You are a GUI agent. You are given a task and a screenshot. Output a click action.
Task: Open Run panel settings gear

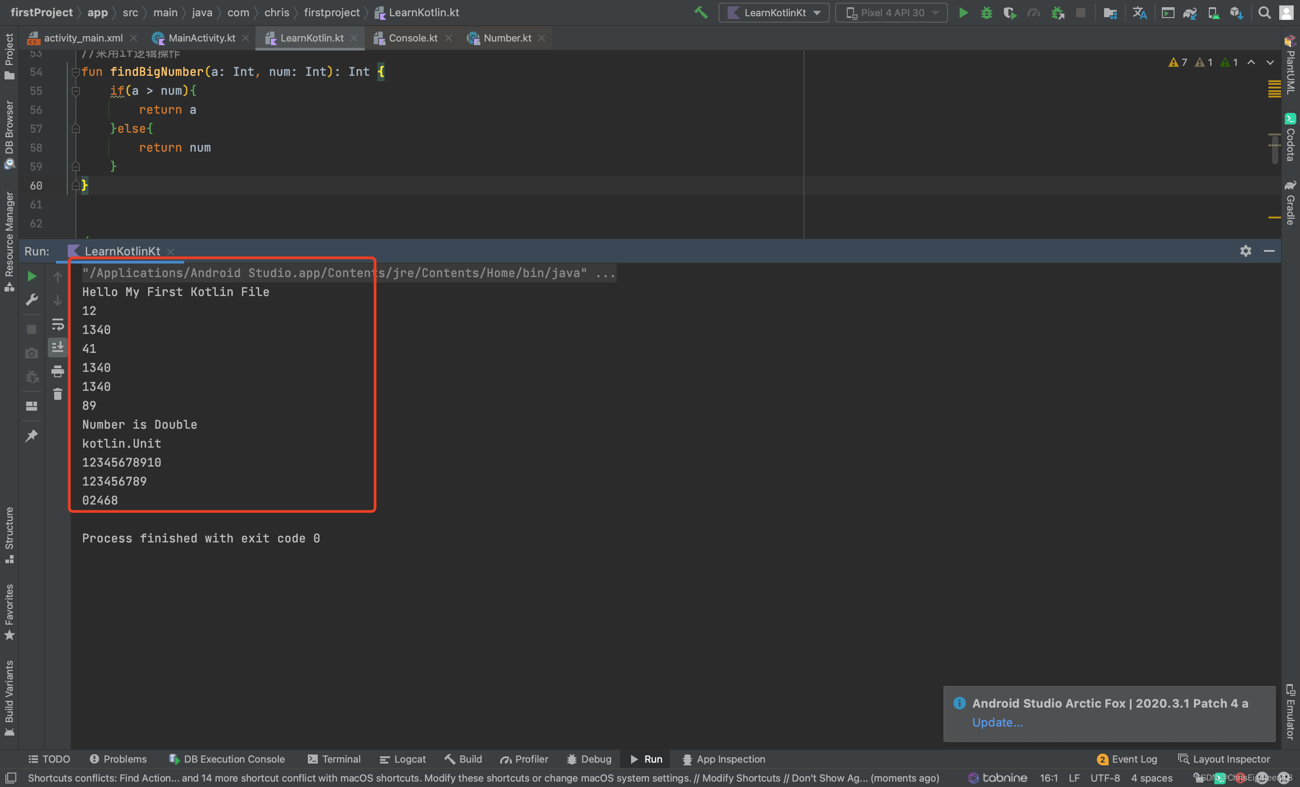pyautogui.click(x=1246, y=250)
